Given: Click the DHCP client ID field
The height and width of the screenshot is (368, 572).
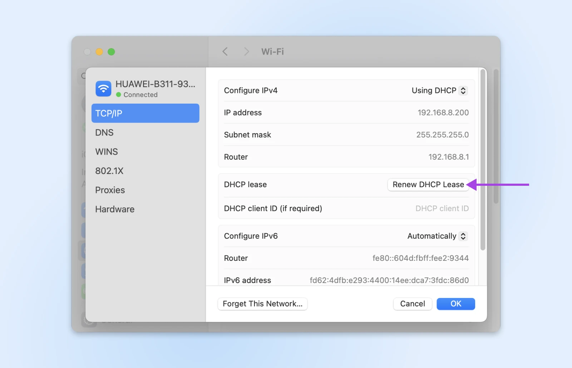Looking at the screenshot, I should coord(442,209).
